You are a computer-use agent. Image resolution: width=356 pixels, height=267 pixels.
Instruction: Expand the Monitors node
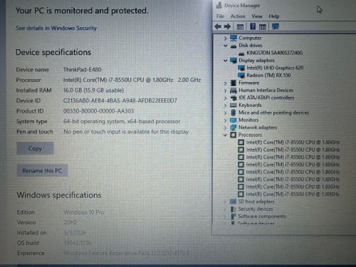(x=225, y=120)
